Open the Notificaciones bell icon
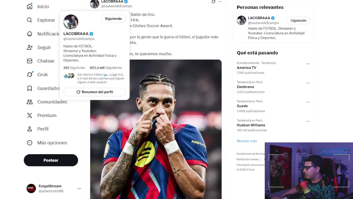The height and width of the screenshot is (199, 353). 30,34
